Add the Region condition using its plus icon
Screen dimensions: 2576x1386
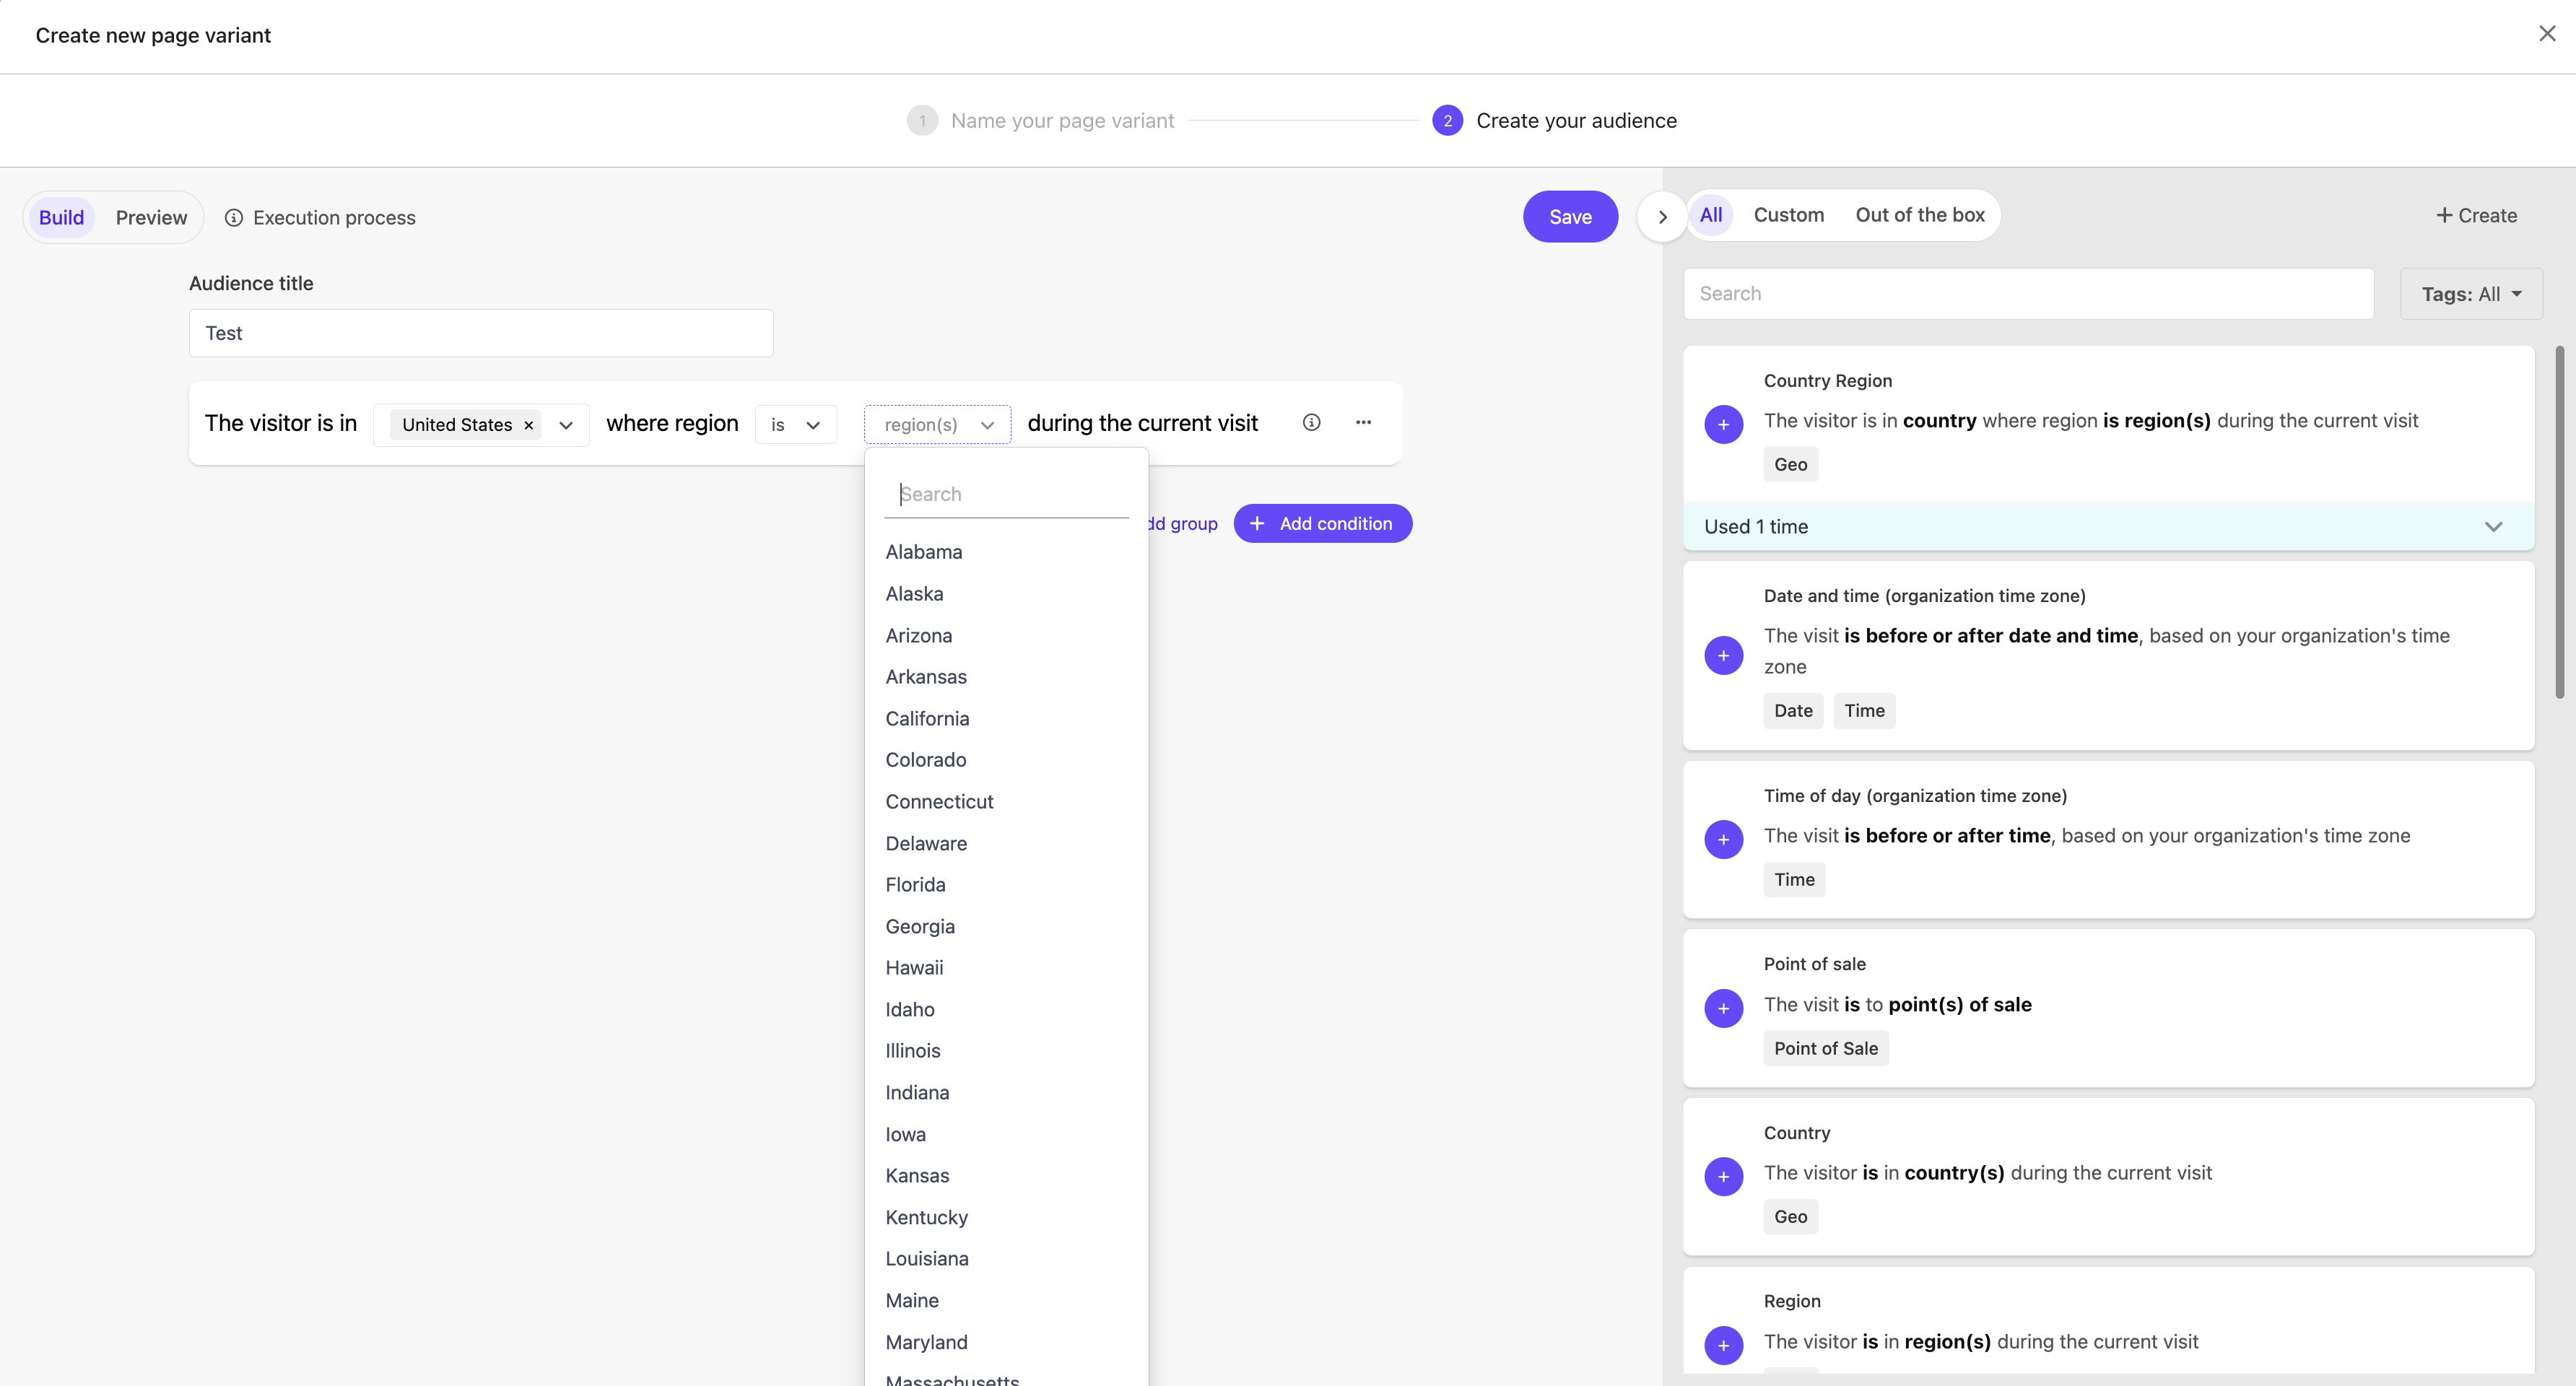click(x=1723, y=1345)
